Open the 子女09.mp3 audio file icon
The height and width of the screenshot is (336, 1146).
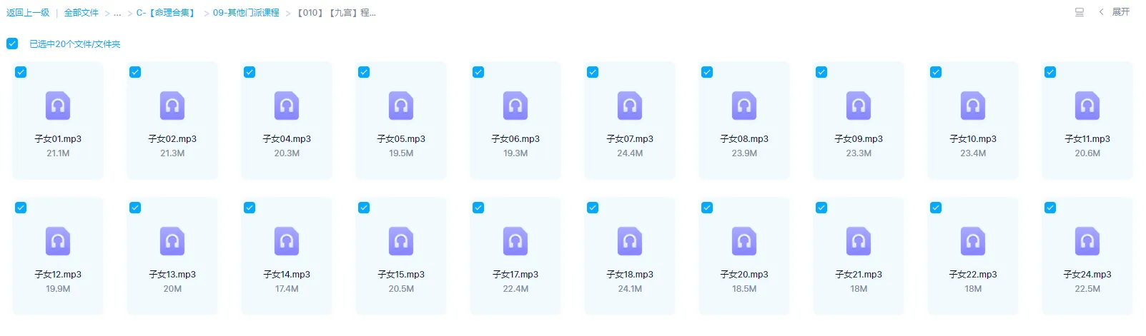859,106
